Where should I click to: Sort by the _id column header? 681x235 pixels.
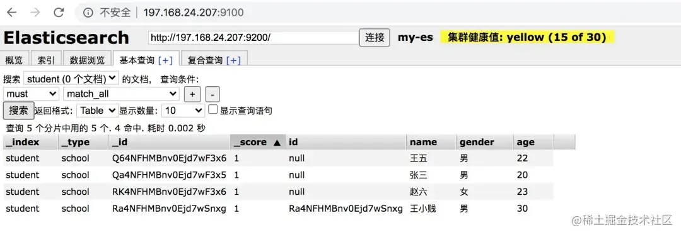pos(170,142)
